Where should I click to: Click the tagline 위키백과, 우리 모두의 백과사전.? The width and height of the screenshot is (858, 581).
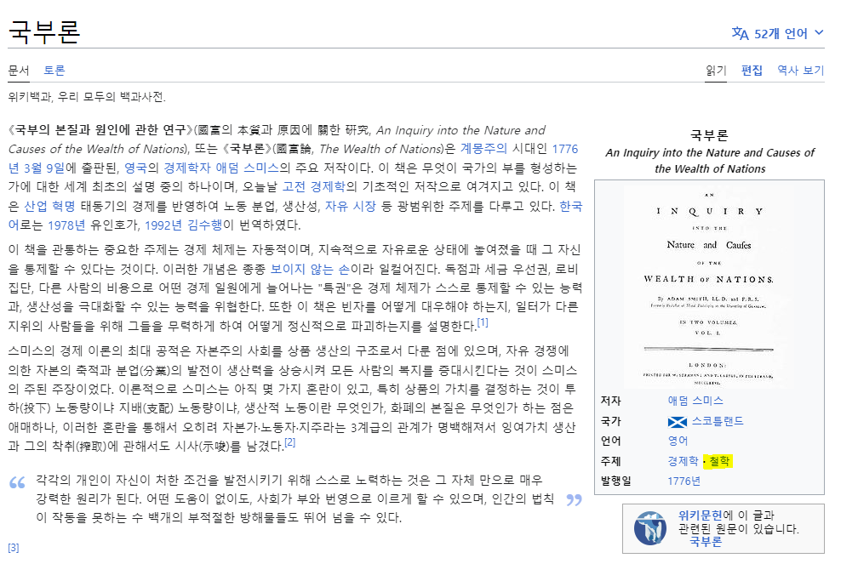tap(87, 97)
